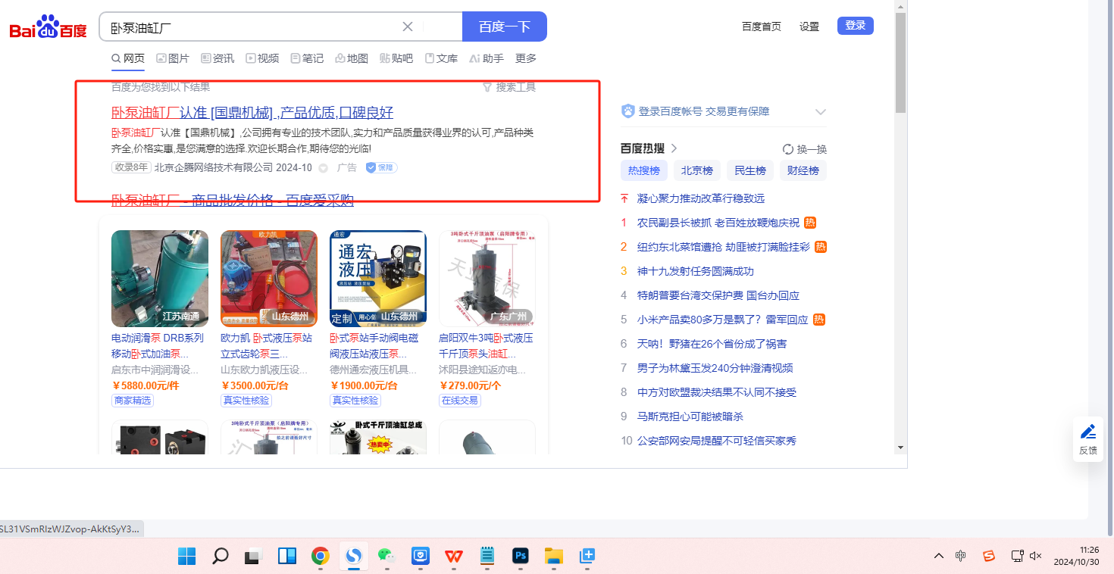Open File Explorer from the taskbar
This screenshot has height=574, width=1114.
pos(554,557)
